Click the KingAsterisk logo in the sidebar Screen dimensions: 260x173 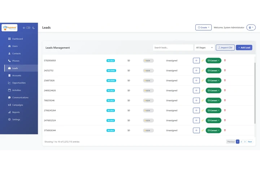9,28
